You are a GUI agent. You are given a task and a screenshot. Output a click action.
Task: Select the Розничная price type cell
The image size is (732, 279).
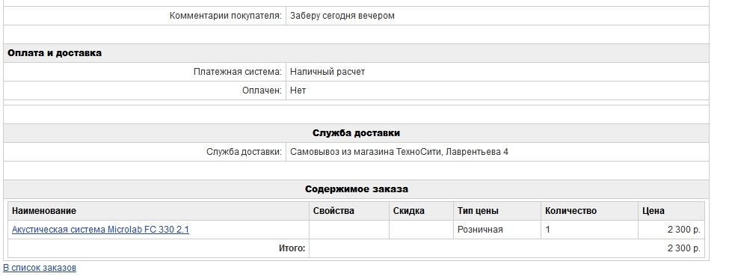[x=497, y=230]
